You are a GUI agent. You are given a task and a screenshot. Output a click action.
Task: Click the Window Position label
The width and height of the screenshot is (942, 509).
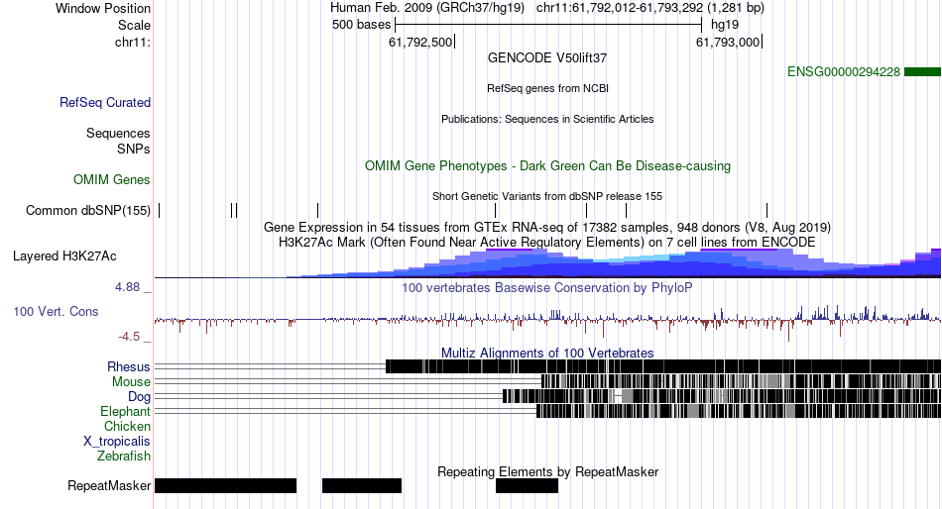pyautogui.click(x=103, y=8)
